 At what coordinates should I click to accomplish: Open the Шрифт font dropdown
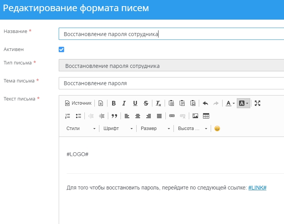118,128
